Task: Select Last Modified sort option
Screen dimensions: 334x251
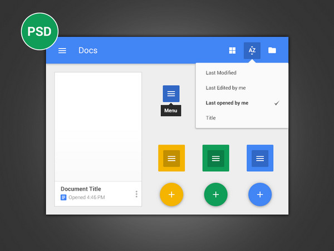Action: tap(242, 73)
